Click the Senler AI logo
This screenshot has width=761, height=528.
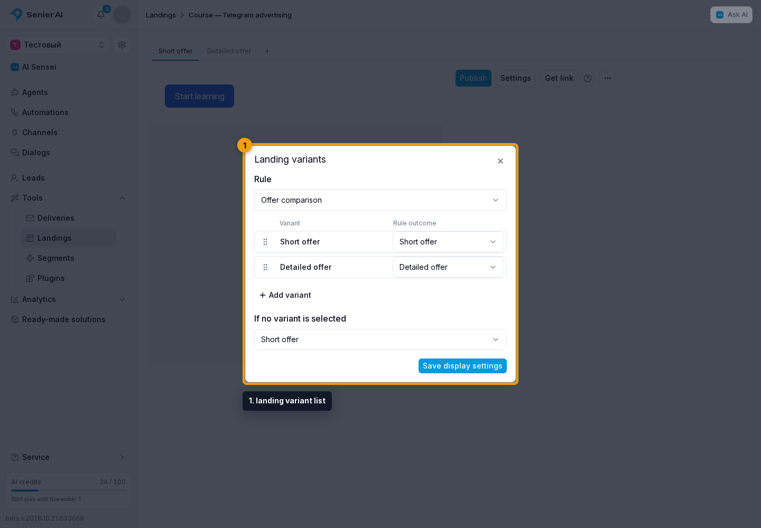click(x=36, y=15)
